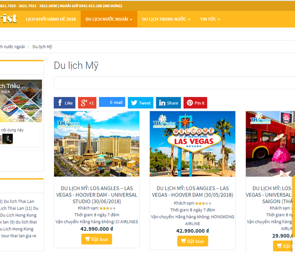Screen dimensions: 295x253
Task: Click the first 42.990.000 đ price under CI Airlines
Action: click(97, 229)
